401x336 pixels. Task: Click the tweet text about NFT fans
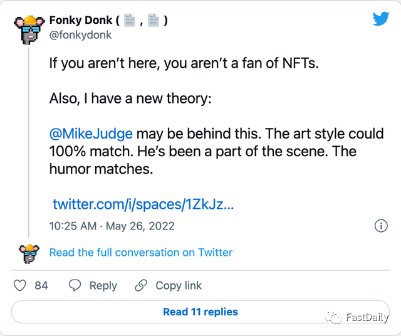tap(184, 63)
